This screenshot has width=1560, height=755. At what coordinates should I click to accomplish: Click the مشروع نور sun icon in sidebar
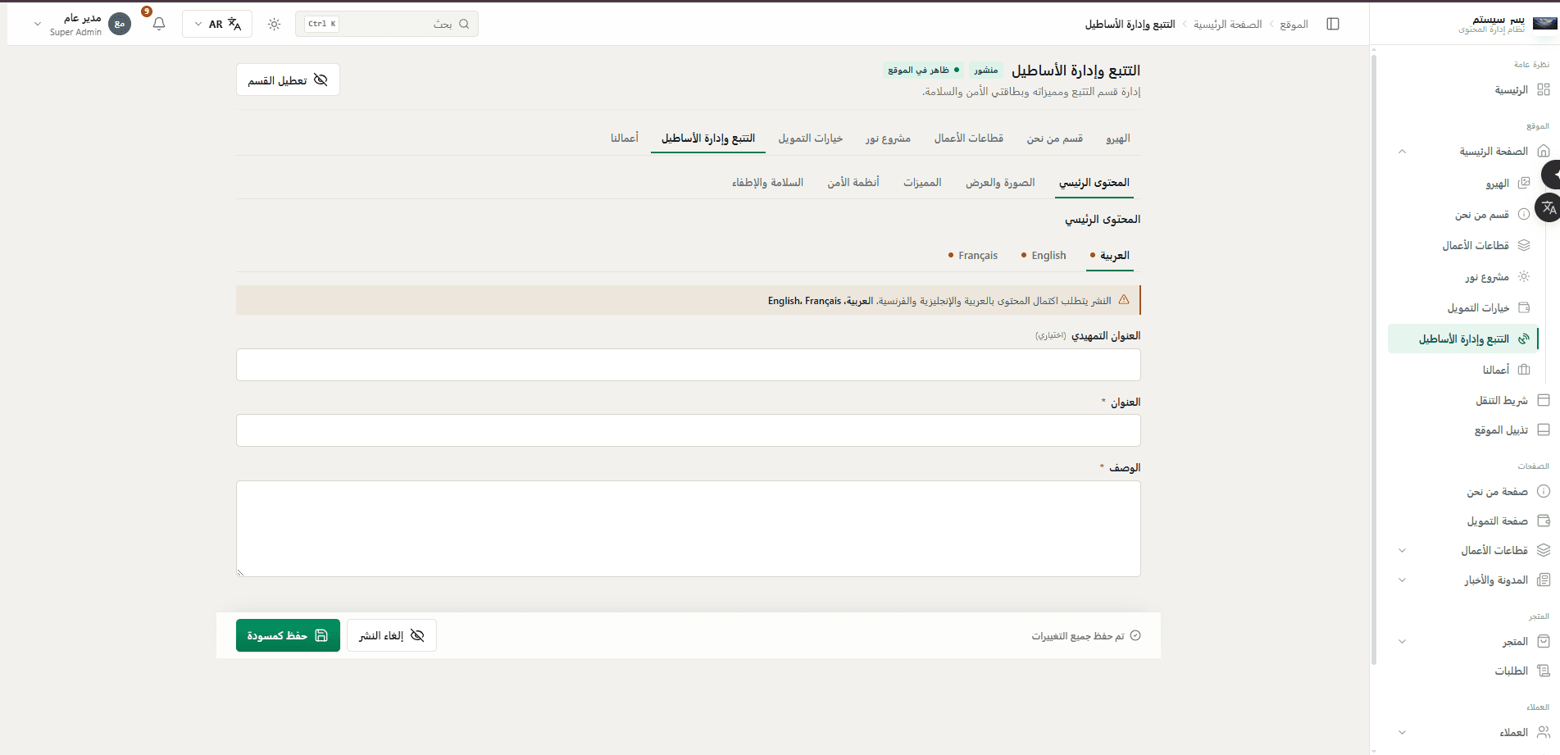click(1524, 276)
